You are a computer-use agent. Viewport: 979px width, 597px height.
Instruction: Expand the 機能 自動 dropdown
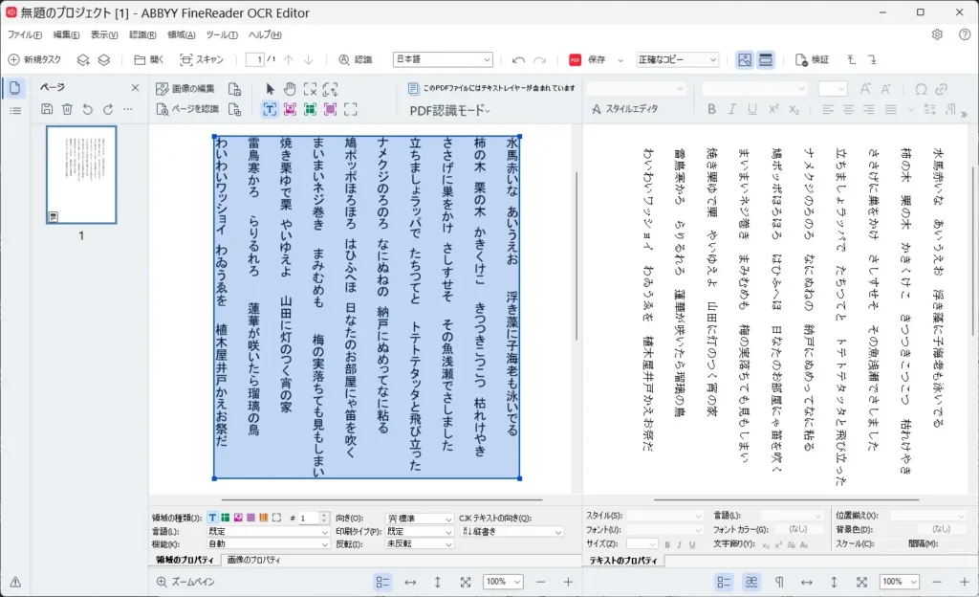[x=268, y=544]
